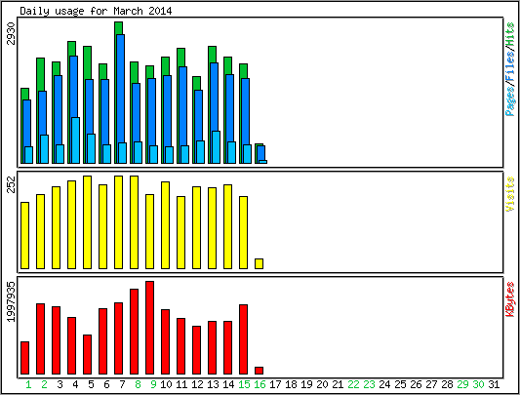Click the cyan Pages bar for day 13

point(217,147)
